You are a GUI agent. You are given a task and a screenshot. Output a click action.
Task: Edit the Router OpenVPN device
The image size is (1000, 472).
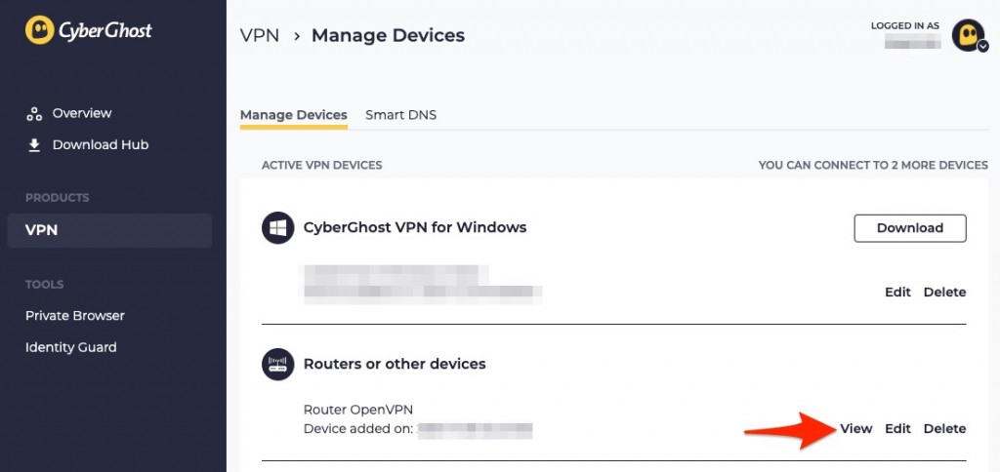coord(898,429)
